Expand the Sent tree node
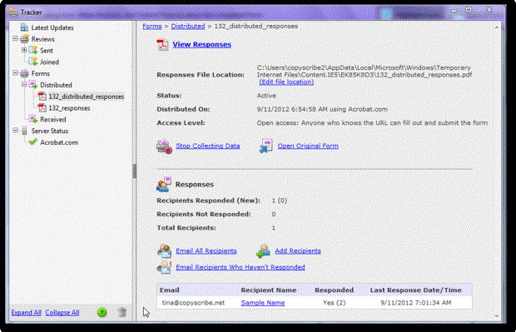The height and width of the screenshot is (332, 516). (x=24, y=50)
